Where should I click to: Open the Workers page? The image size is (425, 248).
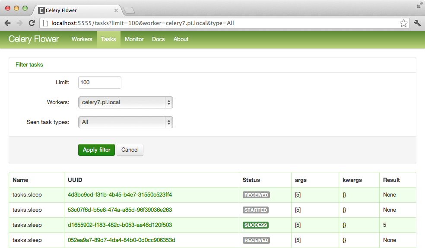click(82, 39)
